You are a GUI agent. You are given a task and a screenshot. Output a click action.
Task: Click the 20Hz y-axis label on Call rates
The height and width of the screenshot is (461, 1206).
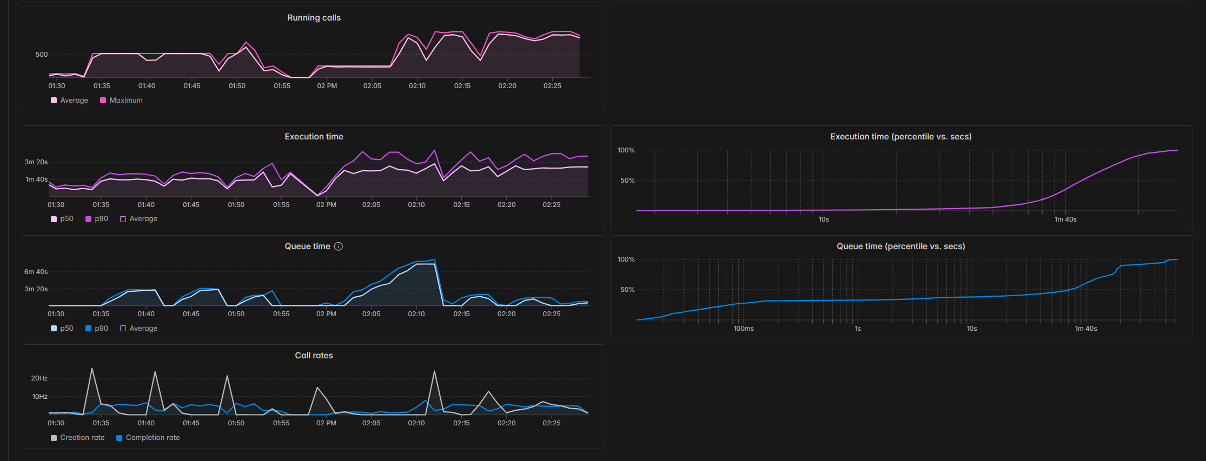tap(39, 378)
